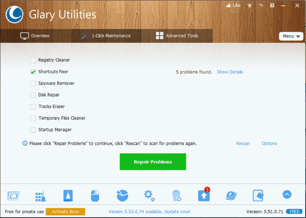Click the green Repair Problems button

[153, 162]
